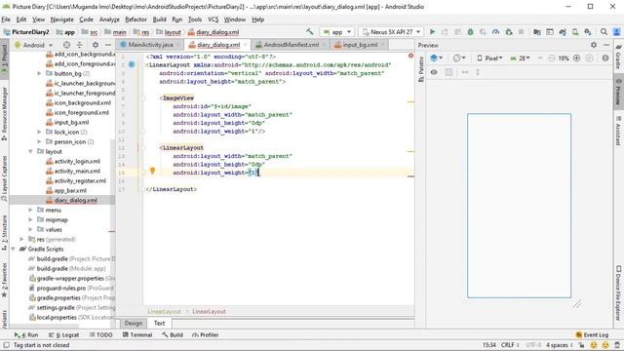The width and height of the screenshot is (624, 351).
Task: Open the Analyze menu
Action: (x=109, y=19)
